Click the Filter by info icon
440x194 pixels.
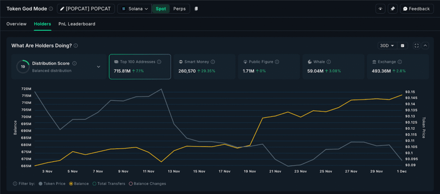pyautogui.click(x=15, y=184)
